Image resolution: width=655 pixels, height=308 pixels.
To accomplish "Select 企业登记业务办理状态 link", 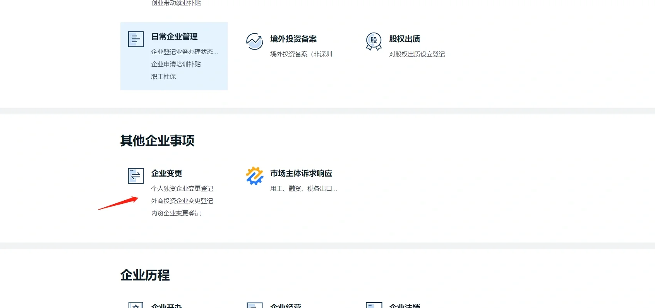I will [x=184, y=52].
